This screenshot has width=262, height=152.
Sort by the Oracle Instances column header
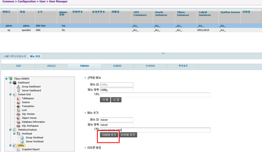163,16
